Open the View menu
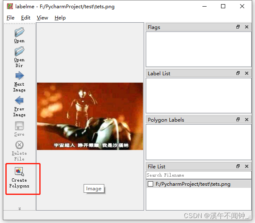 click(42, 17)
